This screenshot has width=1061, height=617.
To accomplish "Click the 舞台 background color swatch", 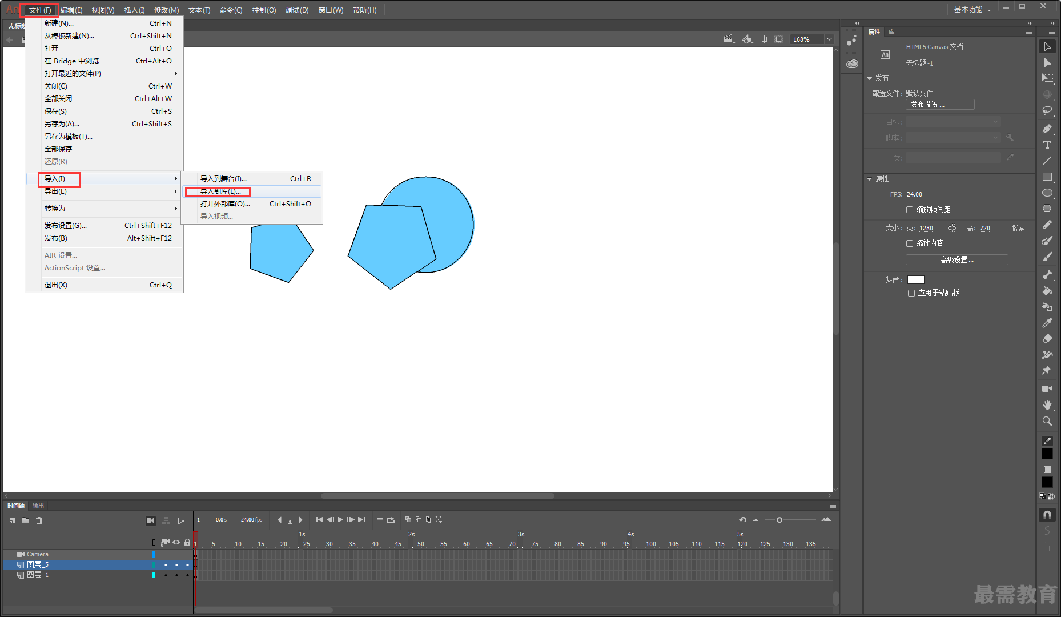I will pos(916,280).
